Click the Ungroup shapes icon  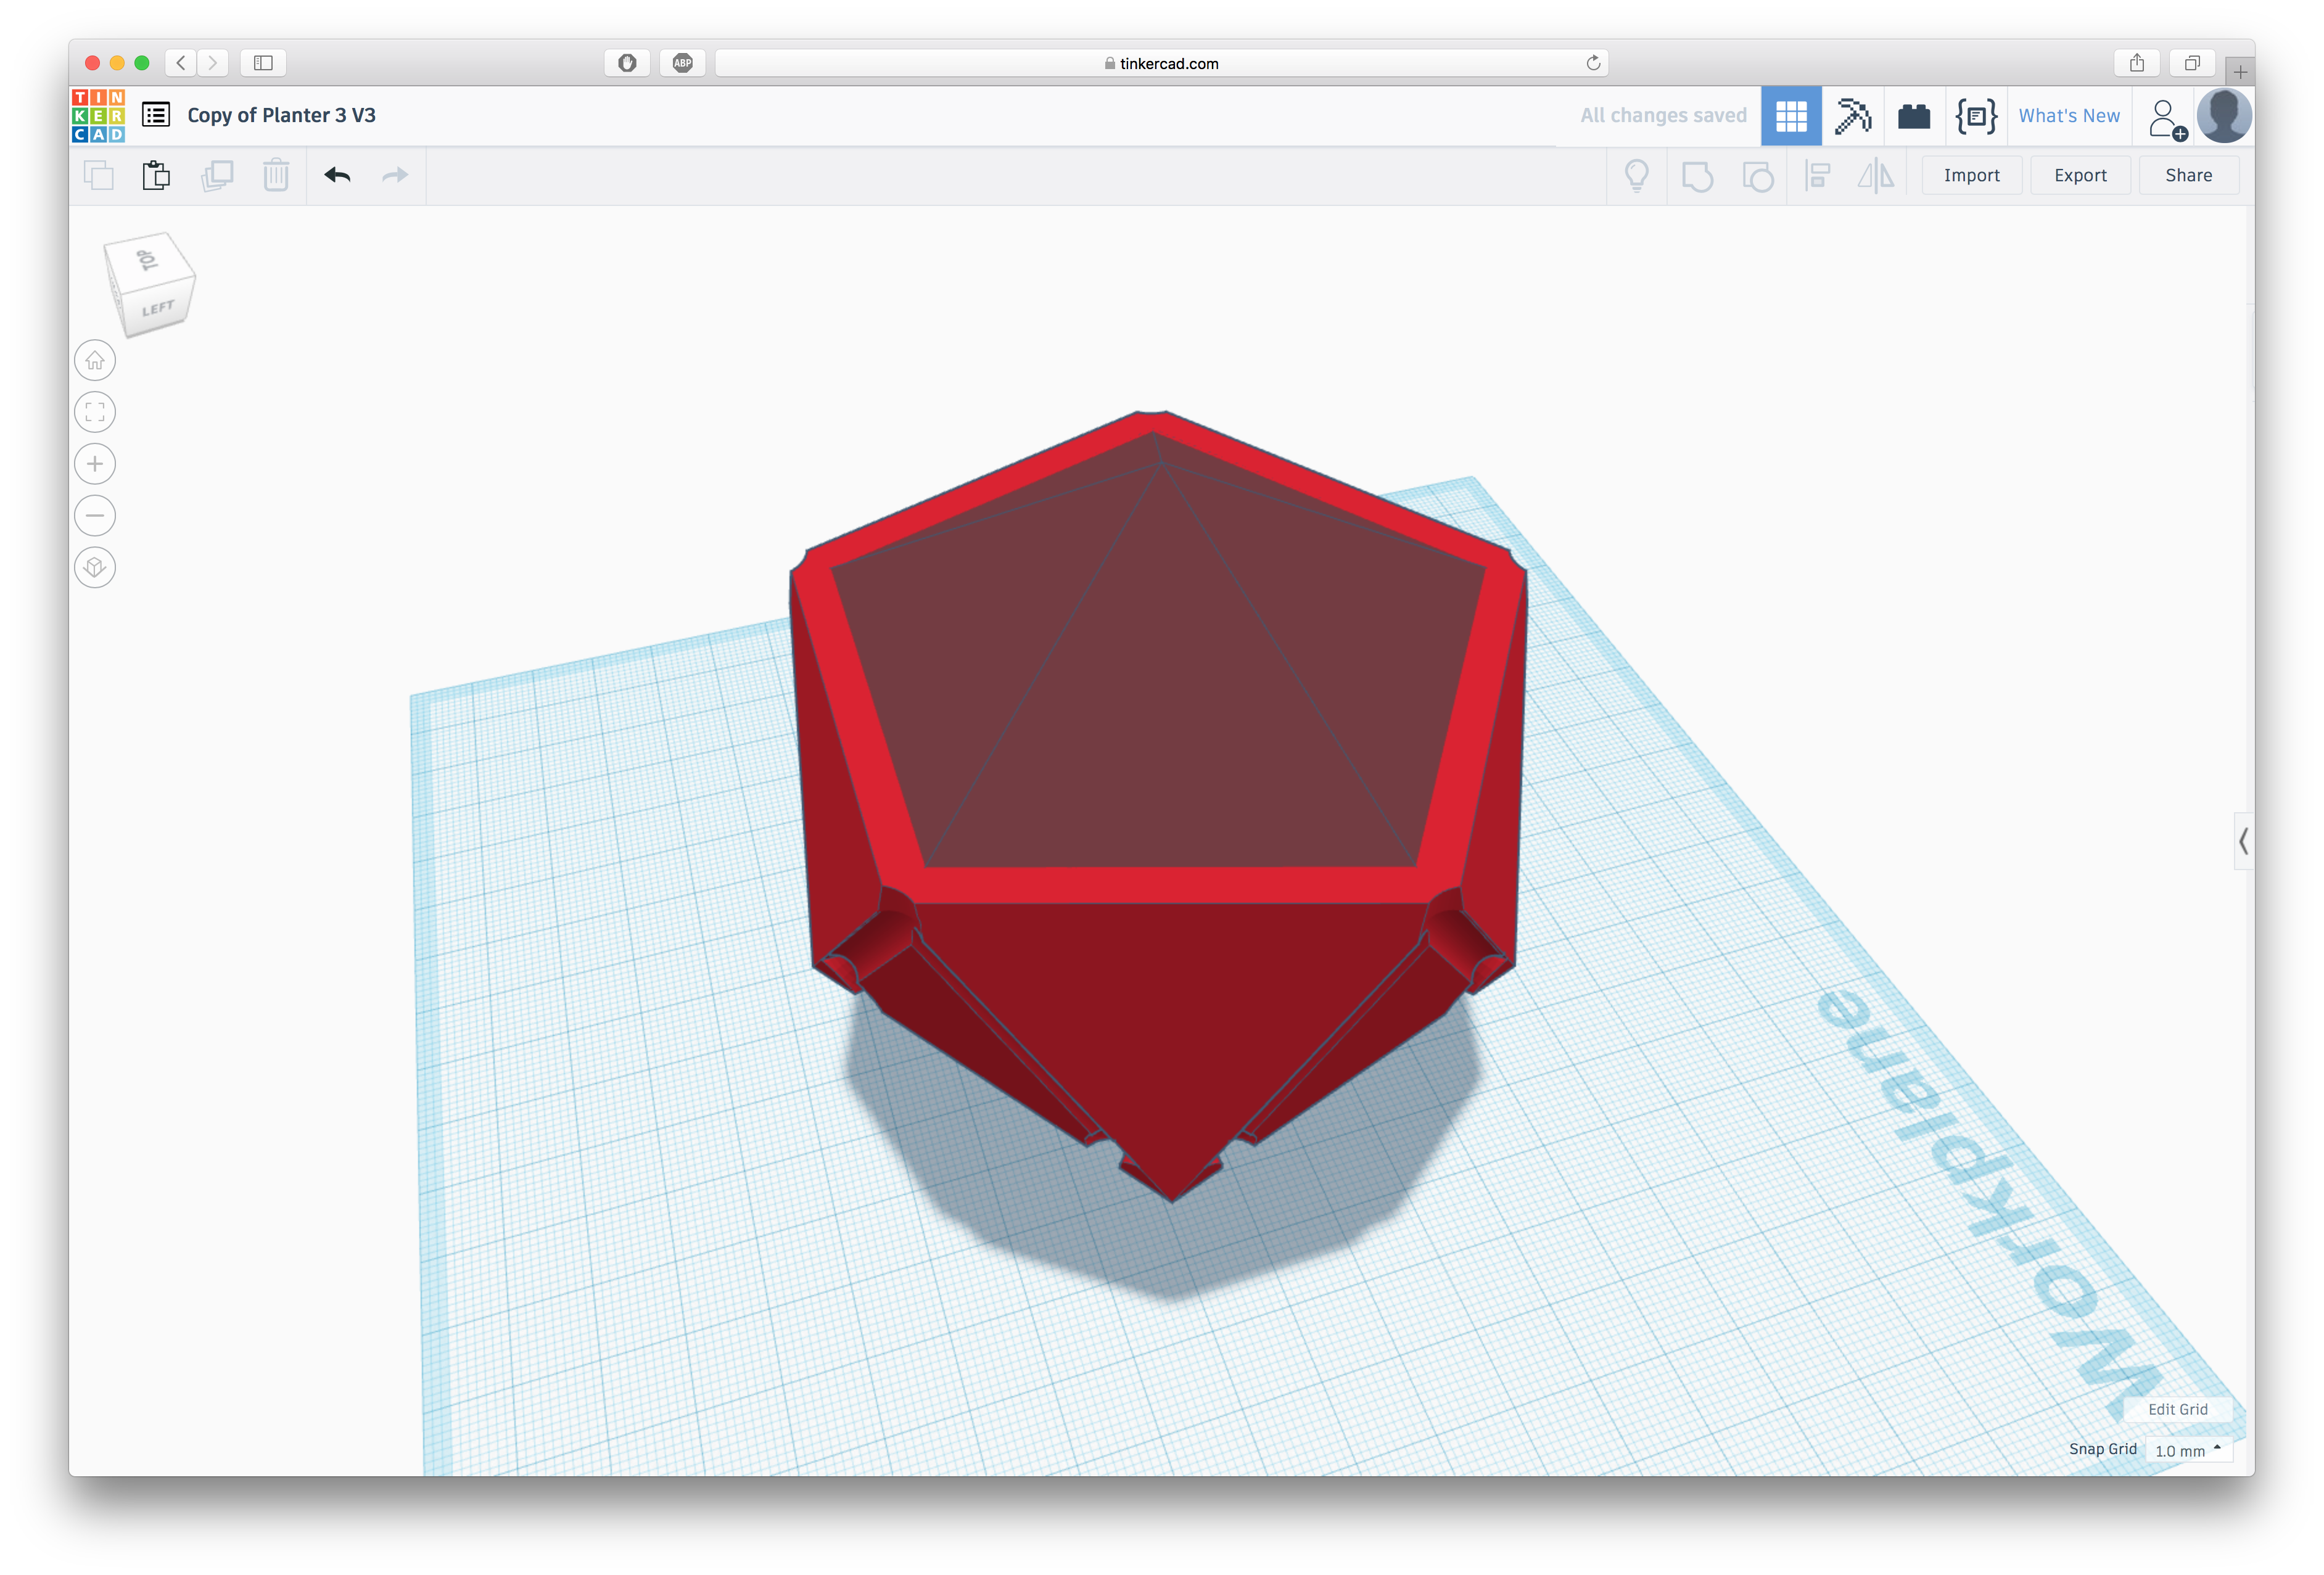click(x=1757, y=176)
